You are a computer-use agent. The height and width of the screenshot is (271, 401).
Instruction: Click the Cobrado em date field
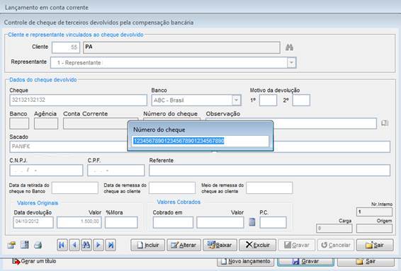173,222
